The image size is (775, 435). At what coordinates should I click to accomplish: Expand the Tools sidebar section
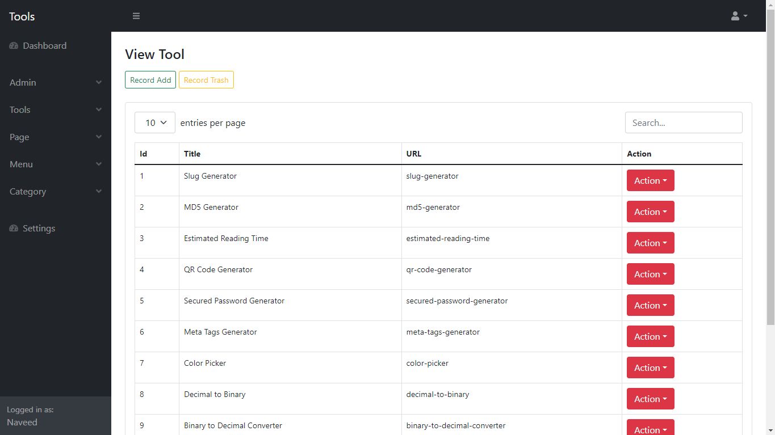[55, 110]
